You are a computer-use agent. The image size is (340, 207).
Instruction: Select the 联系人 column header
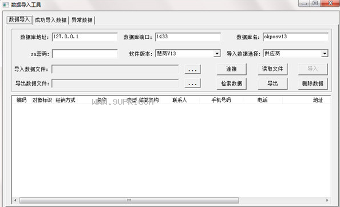coord(180,100)
